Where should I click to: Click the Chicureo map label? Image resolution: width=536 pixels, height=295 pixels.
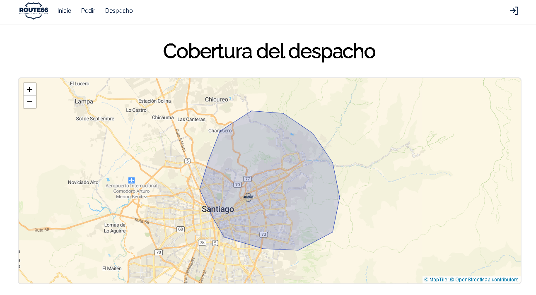tap(217, 99)
